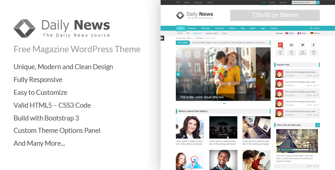Click 'Custom Theme Options Panel' feature text
The width and height of the screenshot is (335, 170).
57,131
